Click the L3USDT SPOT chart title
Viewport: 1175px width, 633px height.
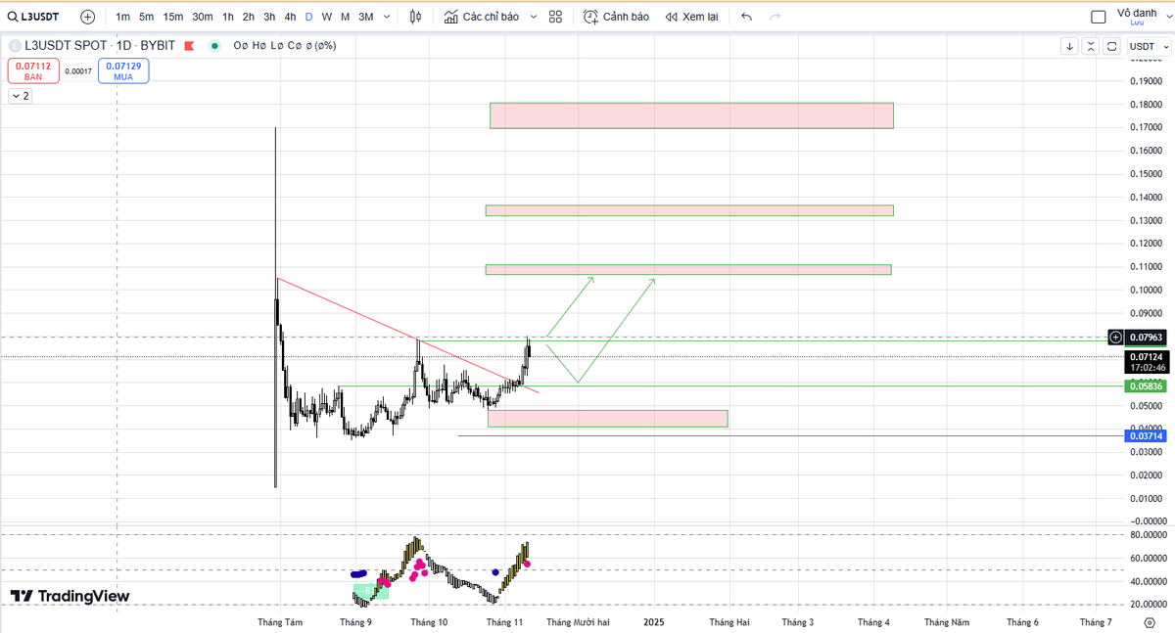click(99, 45)
